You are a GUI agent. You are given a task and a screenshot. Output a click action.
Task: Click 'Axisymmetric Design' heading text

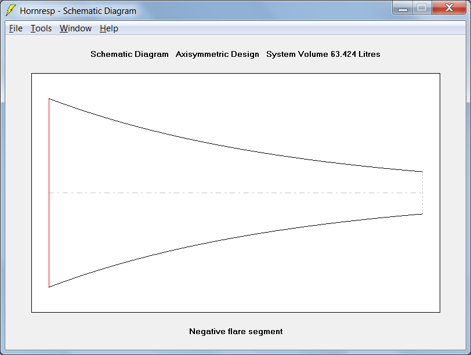[x=217, y=54]
